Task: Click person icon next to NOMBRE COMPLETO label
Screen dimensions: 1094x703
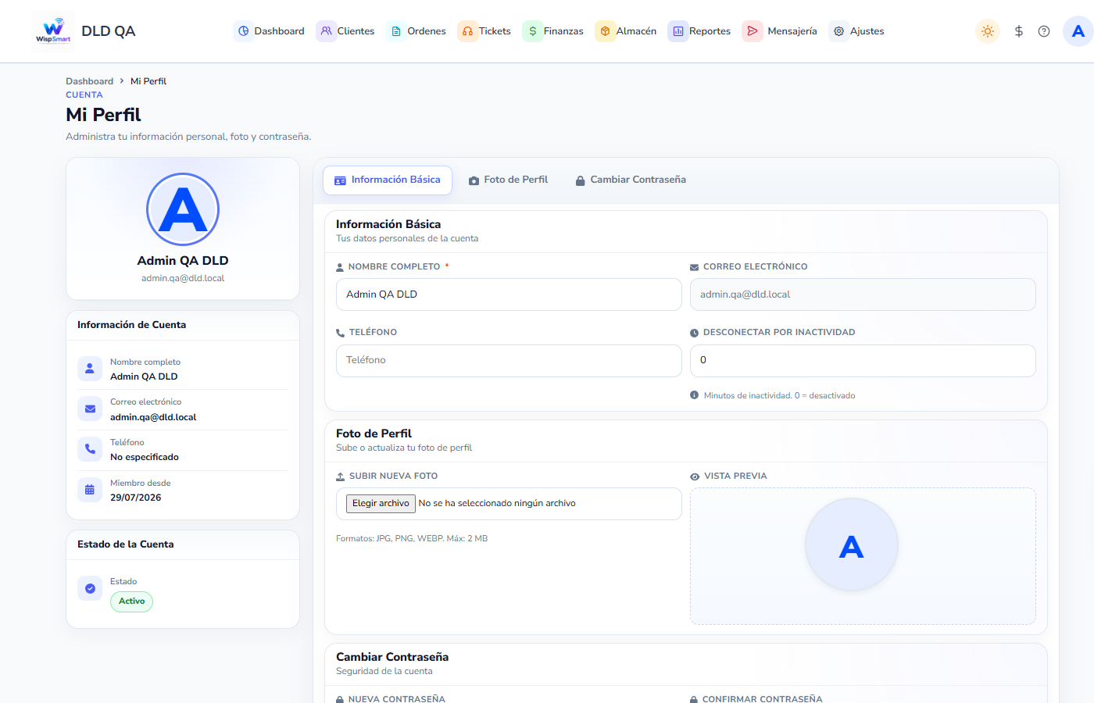Action: click(340, 267)
